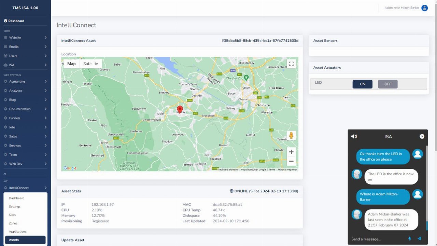Click the red location pin on map
437x246 pixels.
click(x=180, y=110)
